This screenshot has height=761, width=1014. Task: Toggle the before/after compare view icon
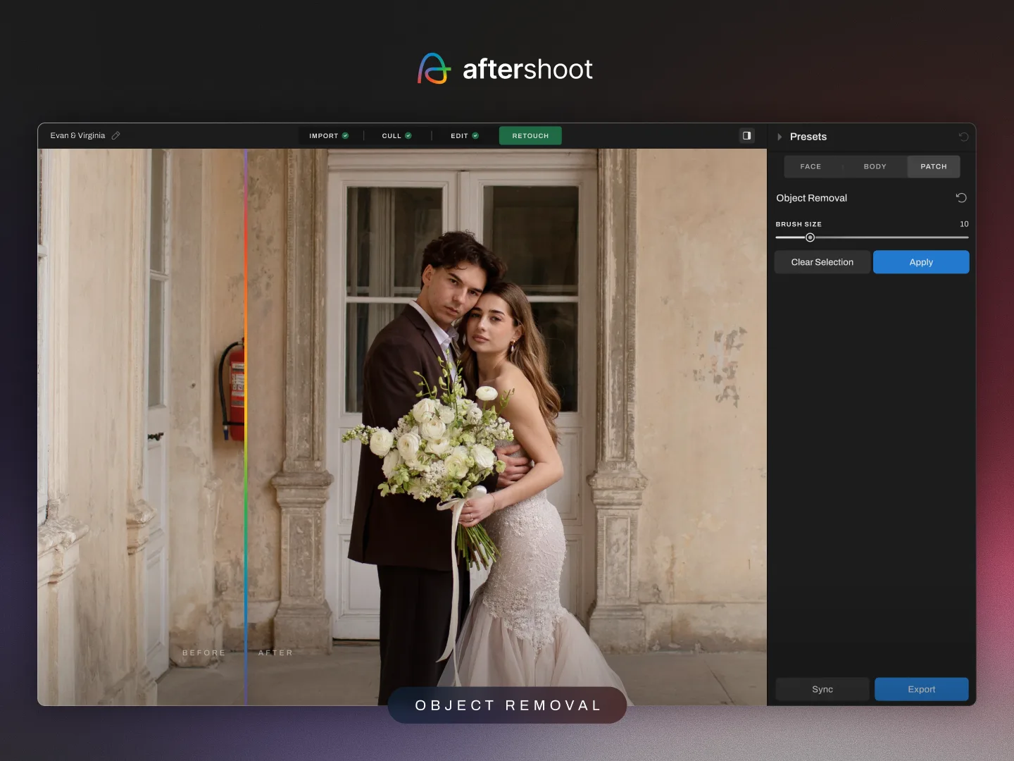pos(746,135)
